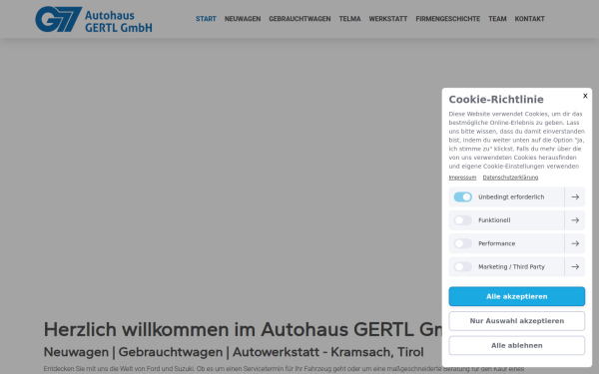Open the FIRMENGESCHICHTE menu item
Viewport: 599px width, 374px height.
point(448,19)
